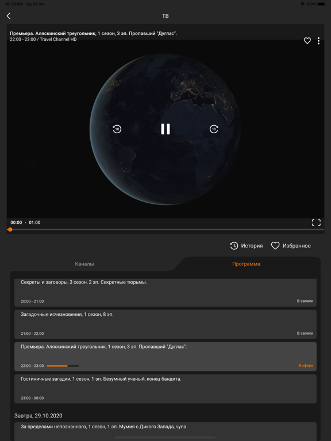Go back using the top-left arrow
Screen dimensions: 331x441
click(9, 16)
